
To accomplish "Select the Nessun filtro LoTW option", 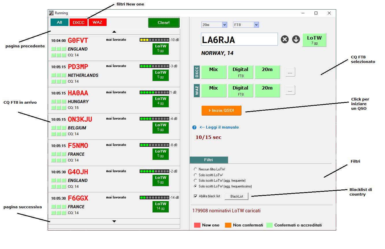I will (196, 169).
